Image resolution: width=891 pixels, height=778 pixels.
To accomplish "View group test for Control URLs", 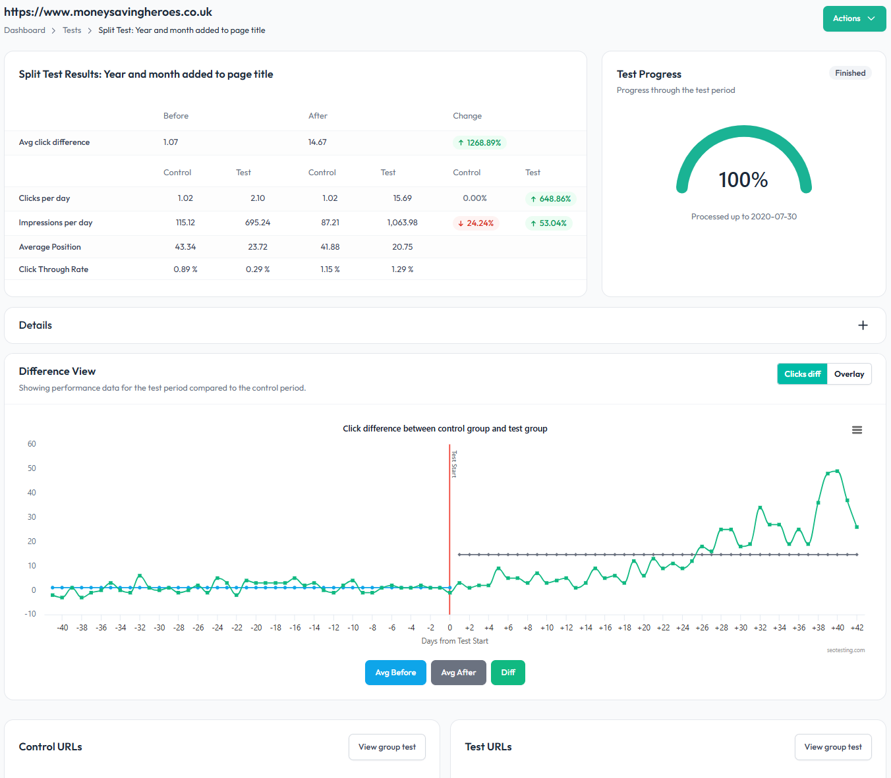I will (387, 747).
